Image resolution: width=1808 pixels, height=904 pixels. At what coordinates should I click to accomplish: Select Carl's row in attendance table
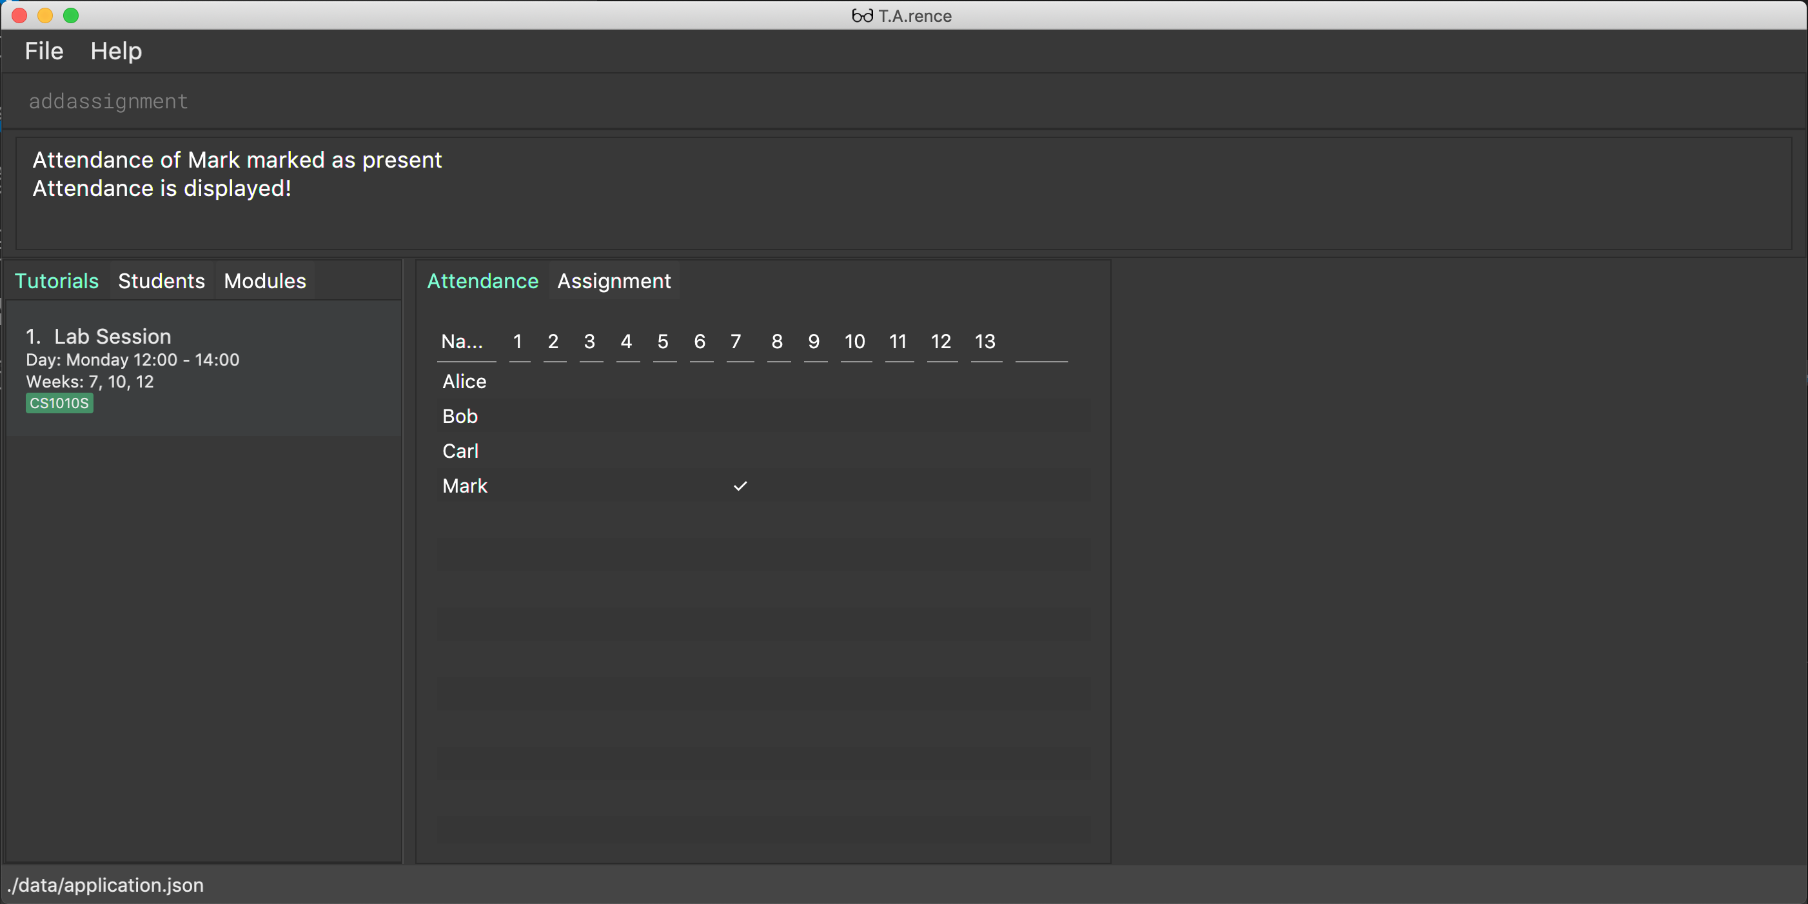(x=763, y=451)
